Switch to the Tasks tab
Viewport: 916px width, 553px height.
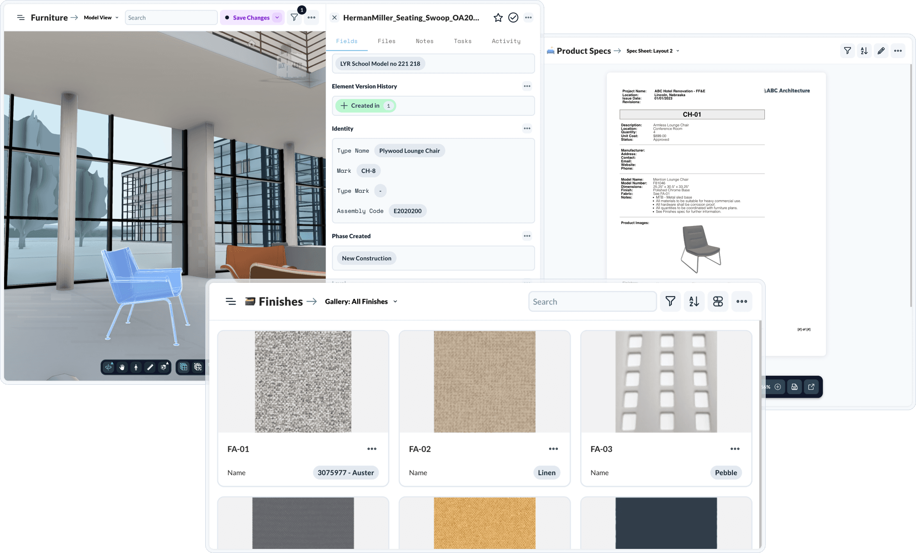coord(463,41)
